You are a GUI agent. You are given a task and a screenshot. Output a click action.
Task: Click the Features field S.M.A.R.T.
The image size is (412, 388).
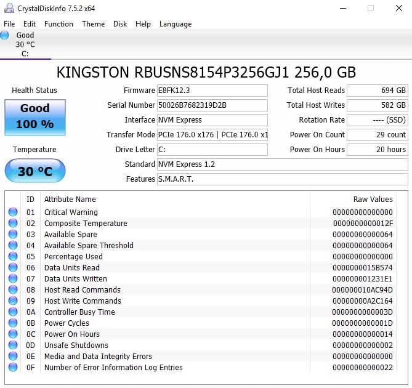(x=283, y=179)
